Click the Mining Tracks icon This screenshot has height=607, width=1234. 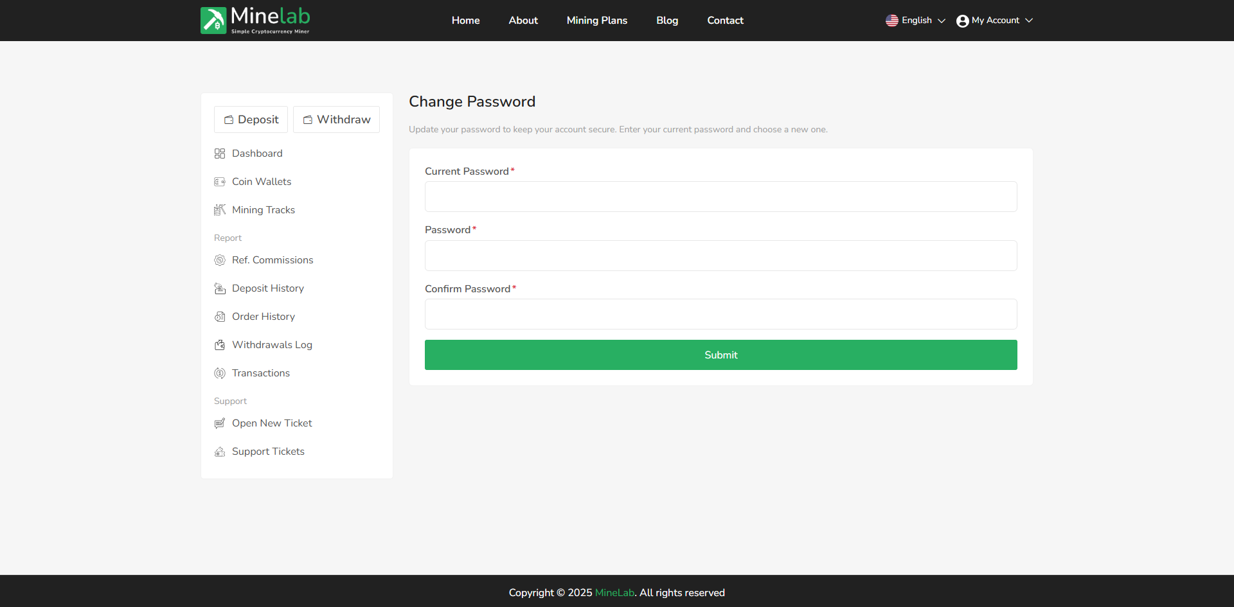pyautogui.click(x=220, y=210)
